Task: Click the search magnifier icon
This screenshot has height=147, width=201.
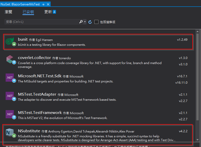Action: 81,22
